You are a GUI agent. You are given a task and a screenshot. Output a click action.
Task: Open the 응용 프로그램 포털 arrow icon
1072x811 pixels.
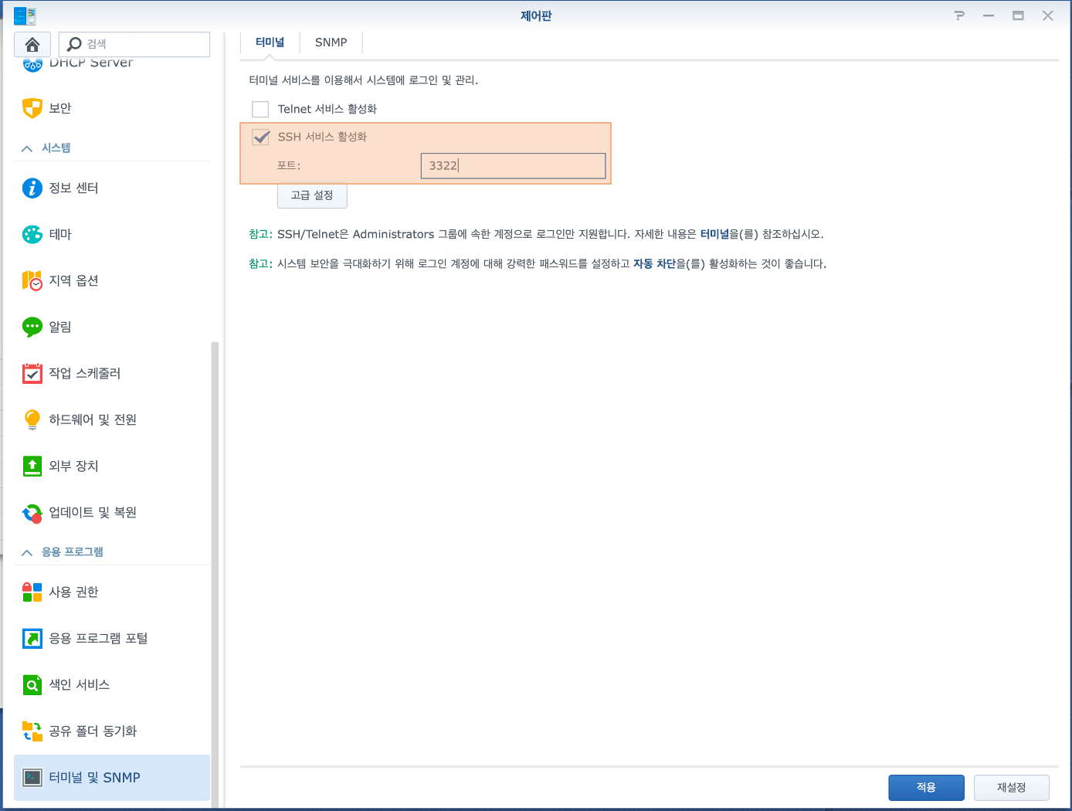[32, 638]
